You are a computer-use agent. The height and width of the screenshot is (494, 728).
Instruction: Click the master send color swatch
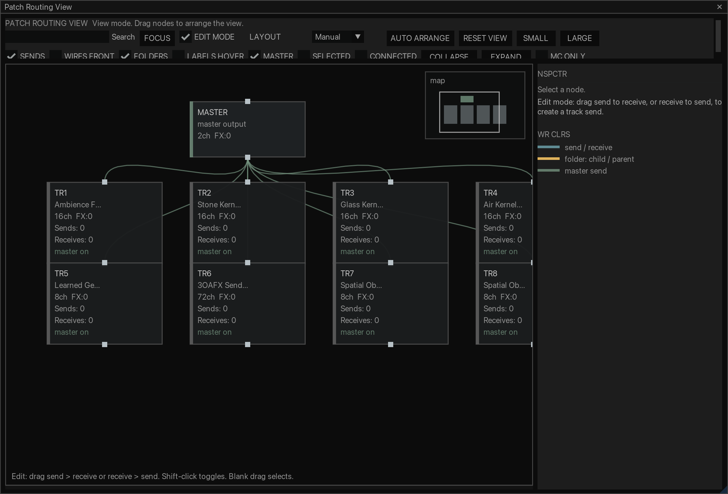pos(549,171)
